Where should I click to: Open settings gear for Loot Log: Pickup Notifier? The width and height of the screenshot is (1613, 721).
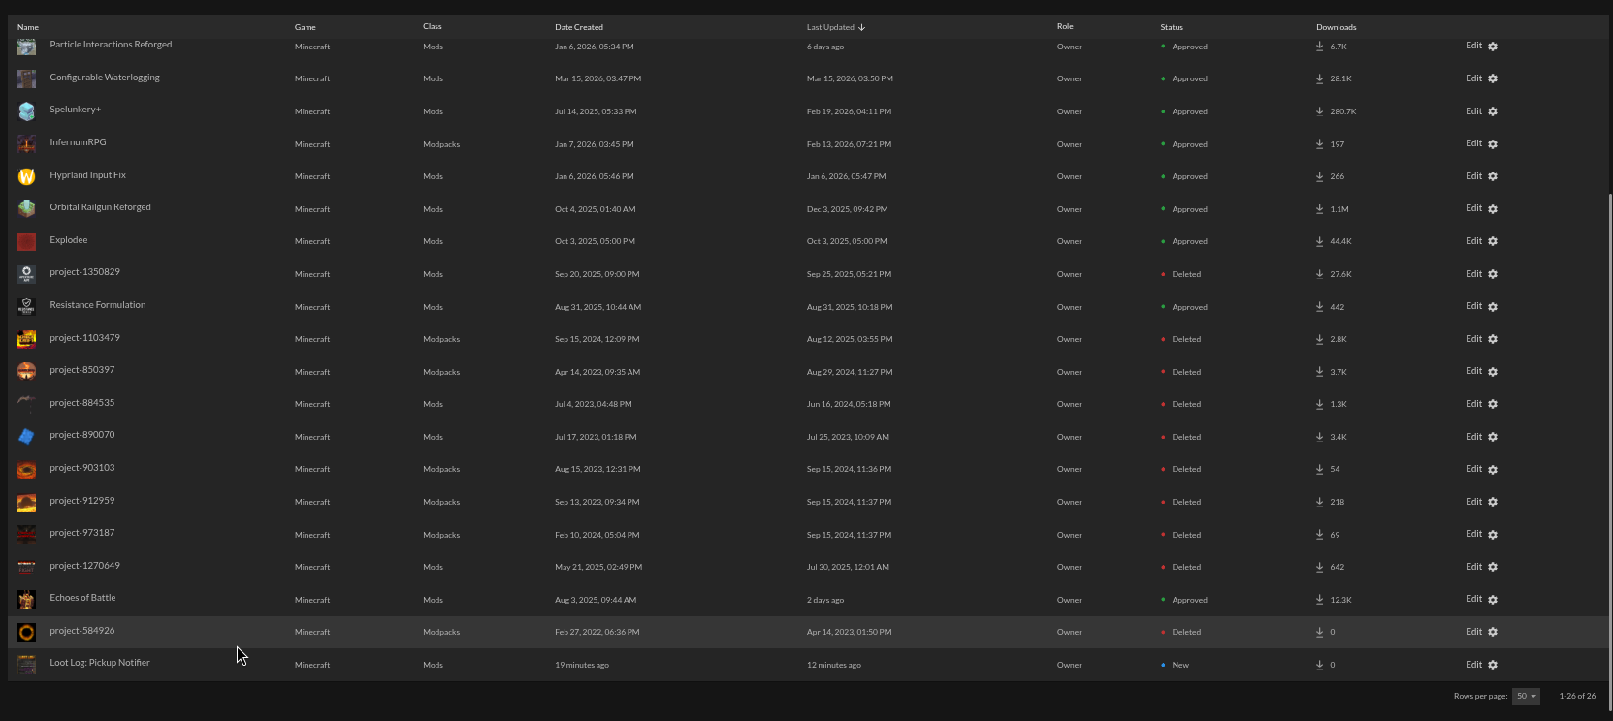click(x=1493, y=665)
